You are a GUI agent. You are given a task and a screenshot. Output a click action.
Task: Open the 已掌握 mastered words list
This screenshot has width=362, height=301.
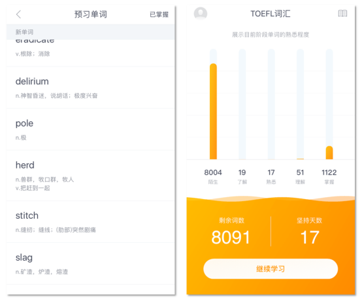(x=159, y=14)
